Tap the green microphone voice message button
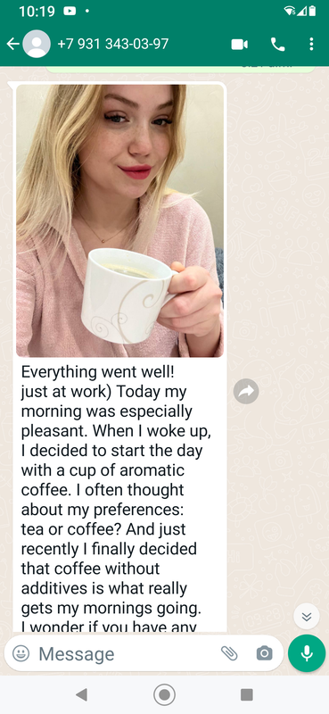 307,653
